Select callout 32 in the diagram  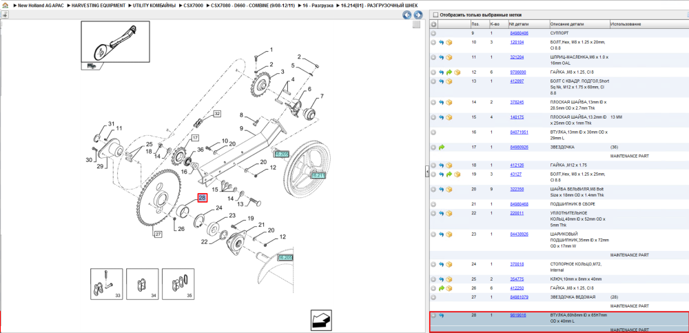(217, 114)
